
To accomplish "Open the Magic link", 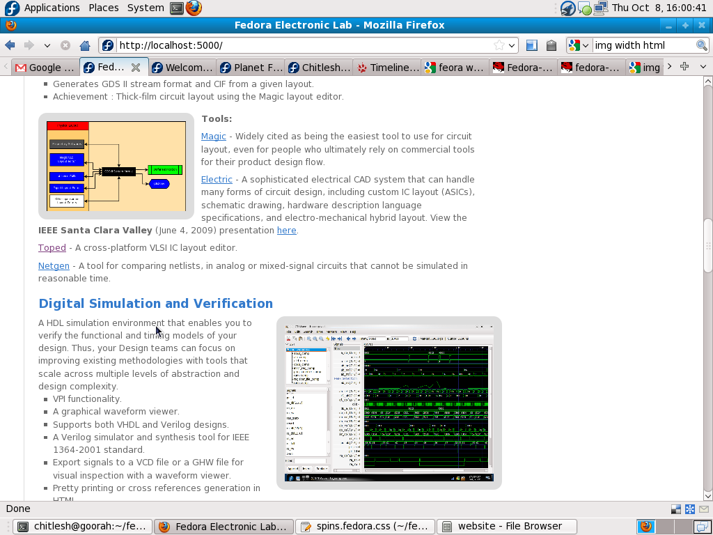I will click(x=213, y=137).
